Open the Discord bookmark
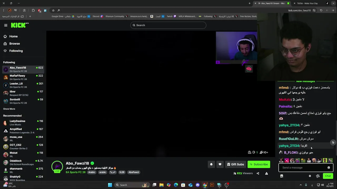337x189 pixels. (x=98, y=16)
